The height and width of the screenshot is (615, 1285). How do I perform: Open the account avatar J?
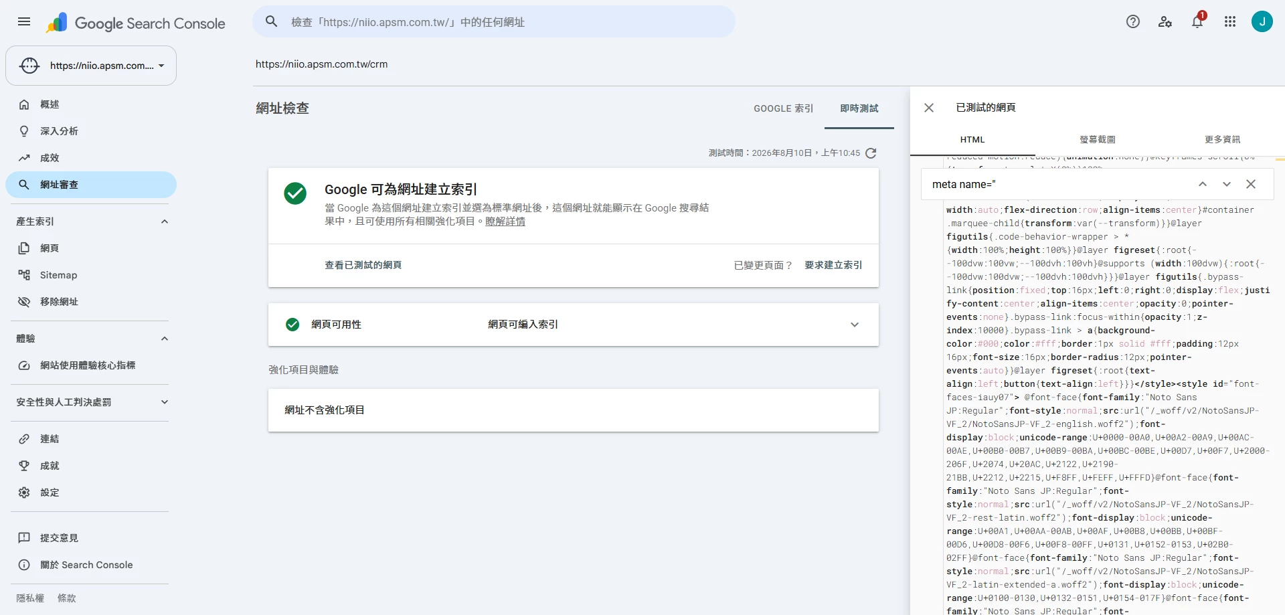[x=1262, y=21]
